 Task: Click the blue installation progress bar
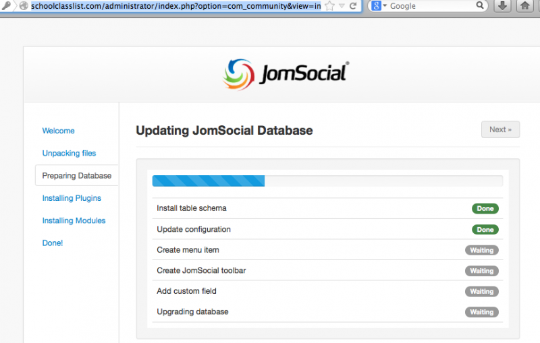pos(209,181)
